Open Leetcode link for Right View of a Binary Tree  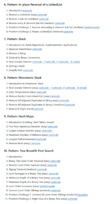pyautogui.click(x=73, y=199)
